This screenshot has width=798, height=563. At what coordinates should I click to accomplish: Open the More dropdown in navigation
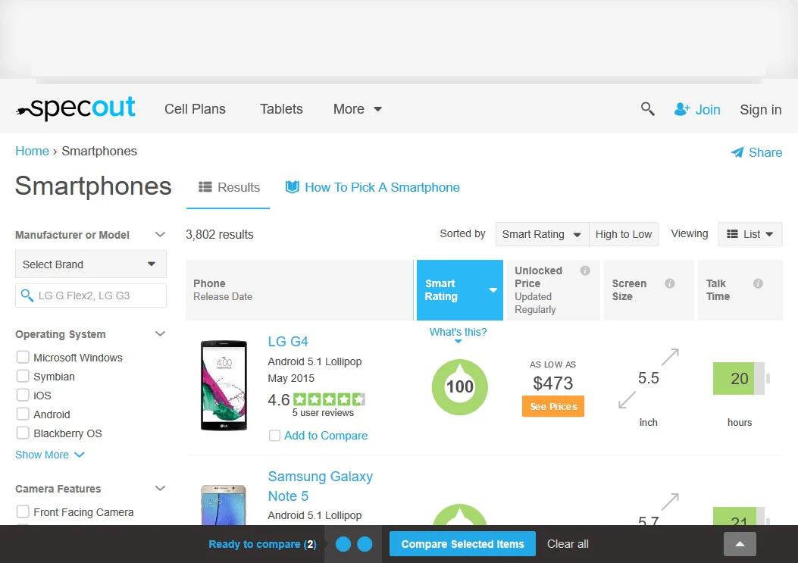point(357,109)
